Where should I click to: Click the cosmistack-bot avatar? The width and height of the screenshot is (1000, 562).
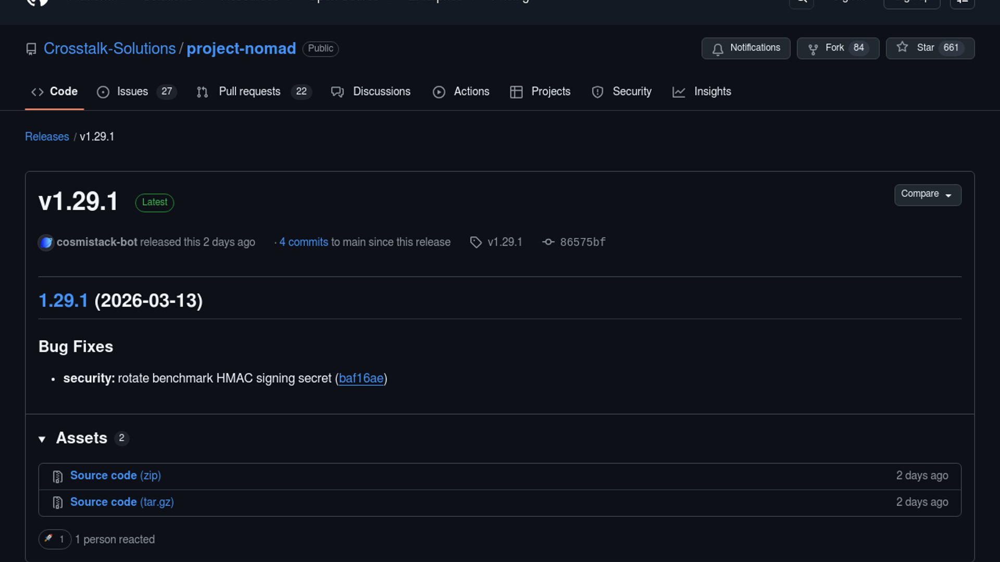[46, 242]
